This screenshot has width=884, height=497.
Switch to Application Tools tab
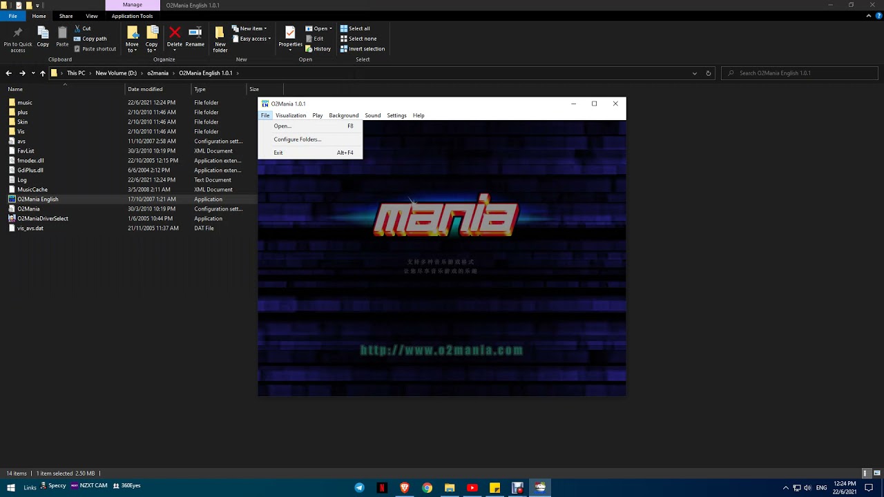click(x=132, y=16)
